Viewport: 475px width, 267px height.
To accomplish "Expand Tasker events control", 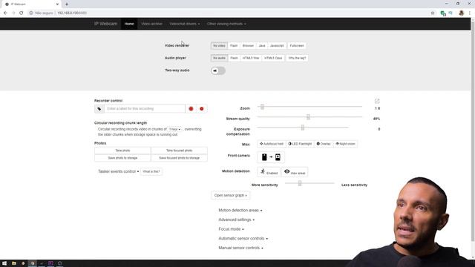I will [x=118, y=171].
